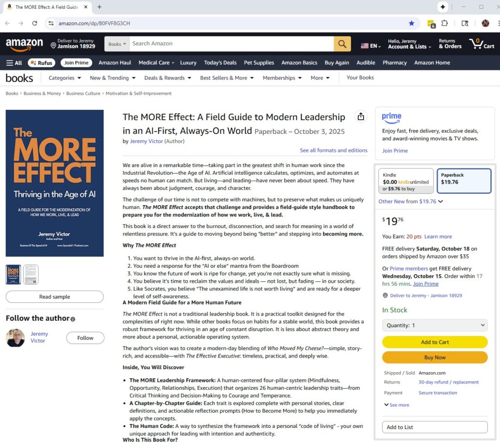The height and width of the screenshot is (442, 500).
Task: Bookmark this page with the star icon
Action: (412, 23)
